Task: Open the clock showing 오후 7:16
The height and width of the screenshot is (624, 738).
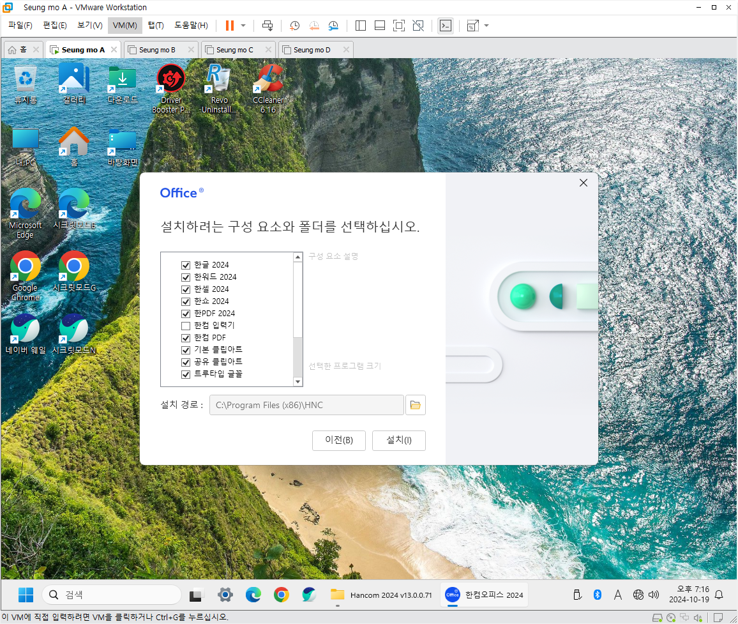Action: coord(689,595)
